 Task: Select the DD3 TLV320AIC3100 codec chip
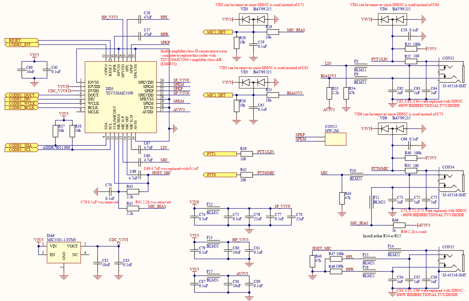coord(120,97)
